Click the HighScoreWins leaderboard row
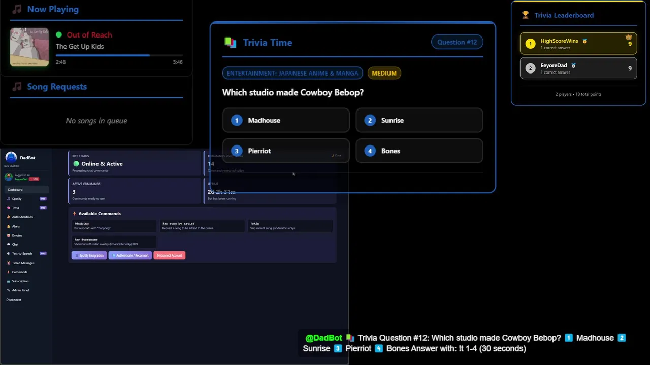Viewport: 650px width, 365px height. [x=578, y=44]
